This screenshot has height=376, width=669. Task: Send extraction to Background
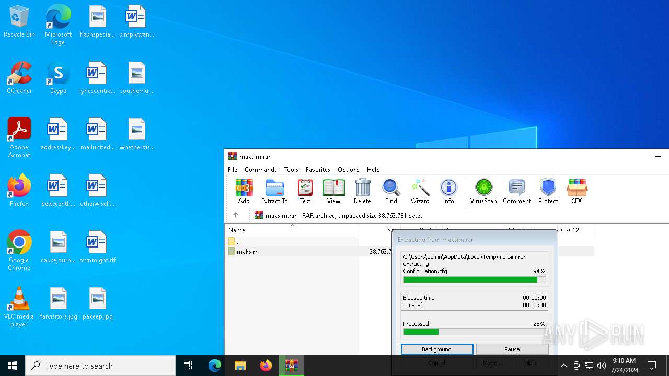point(437,349)
